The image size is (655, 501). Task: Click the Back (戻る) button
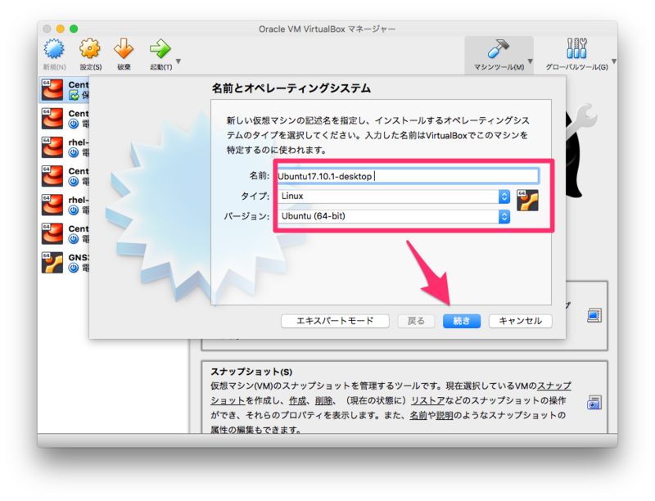[x=416, y=321]
